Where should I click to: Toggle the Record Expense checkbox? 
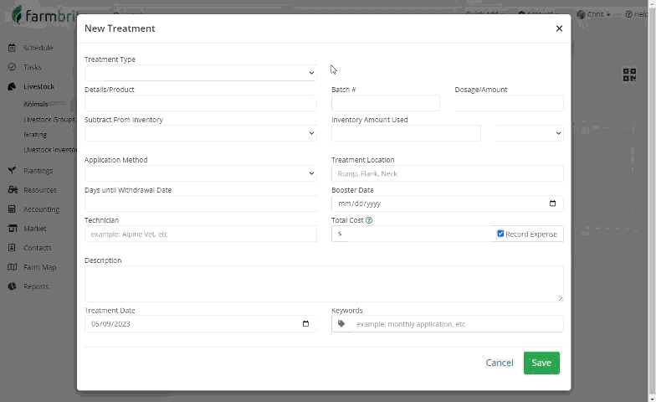(x=500, y=234)
